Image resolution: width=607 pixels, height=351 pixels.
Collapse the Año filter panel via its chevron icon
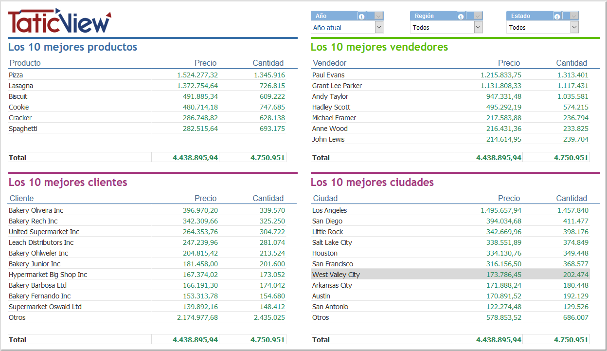(x=378, y=16)
